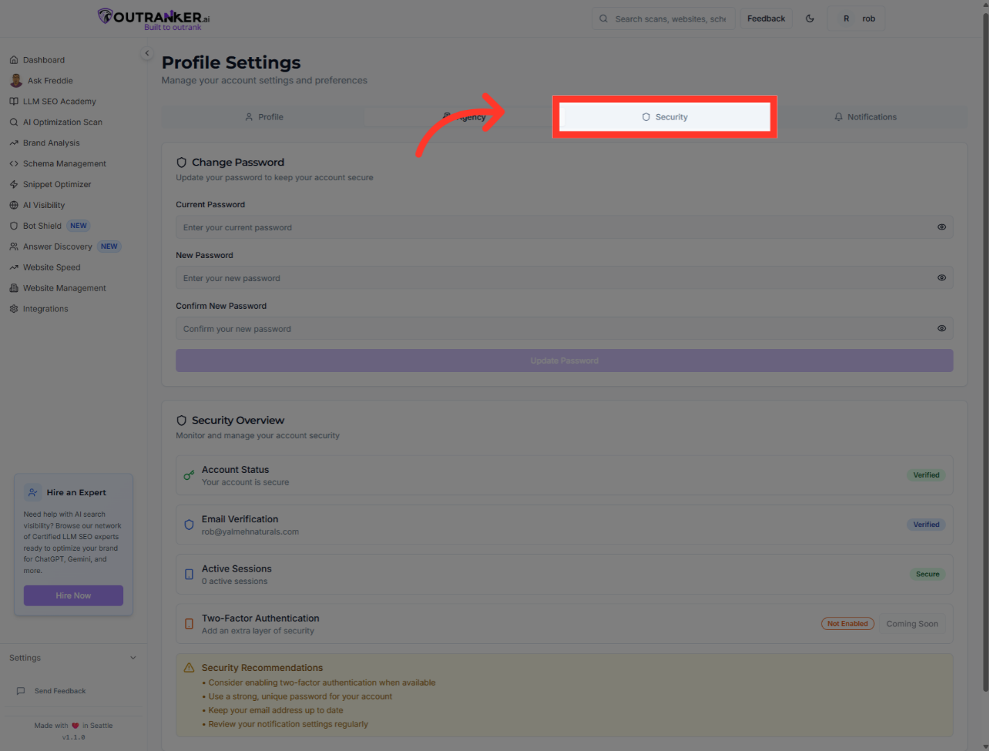
Task: Show confirm new password eye toggle
Action: (x=942, y=329)
